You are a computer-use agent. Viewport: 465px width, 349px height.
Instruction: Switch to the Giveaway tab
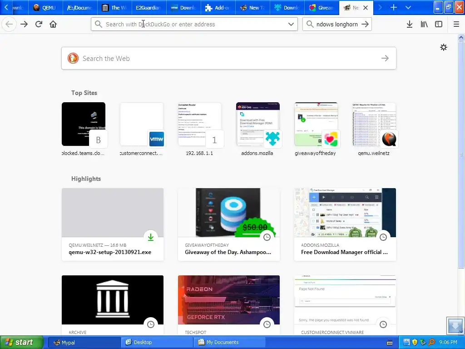pos(322,8)
